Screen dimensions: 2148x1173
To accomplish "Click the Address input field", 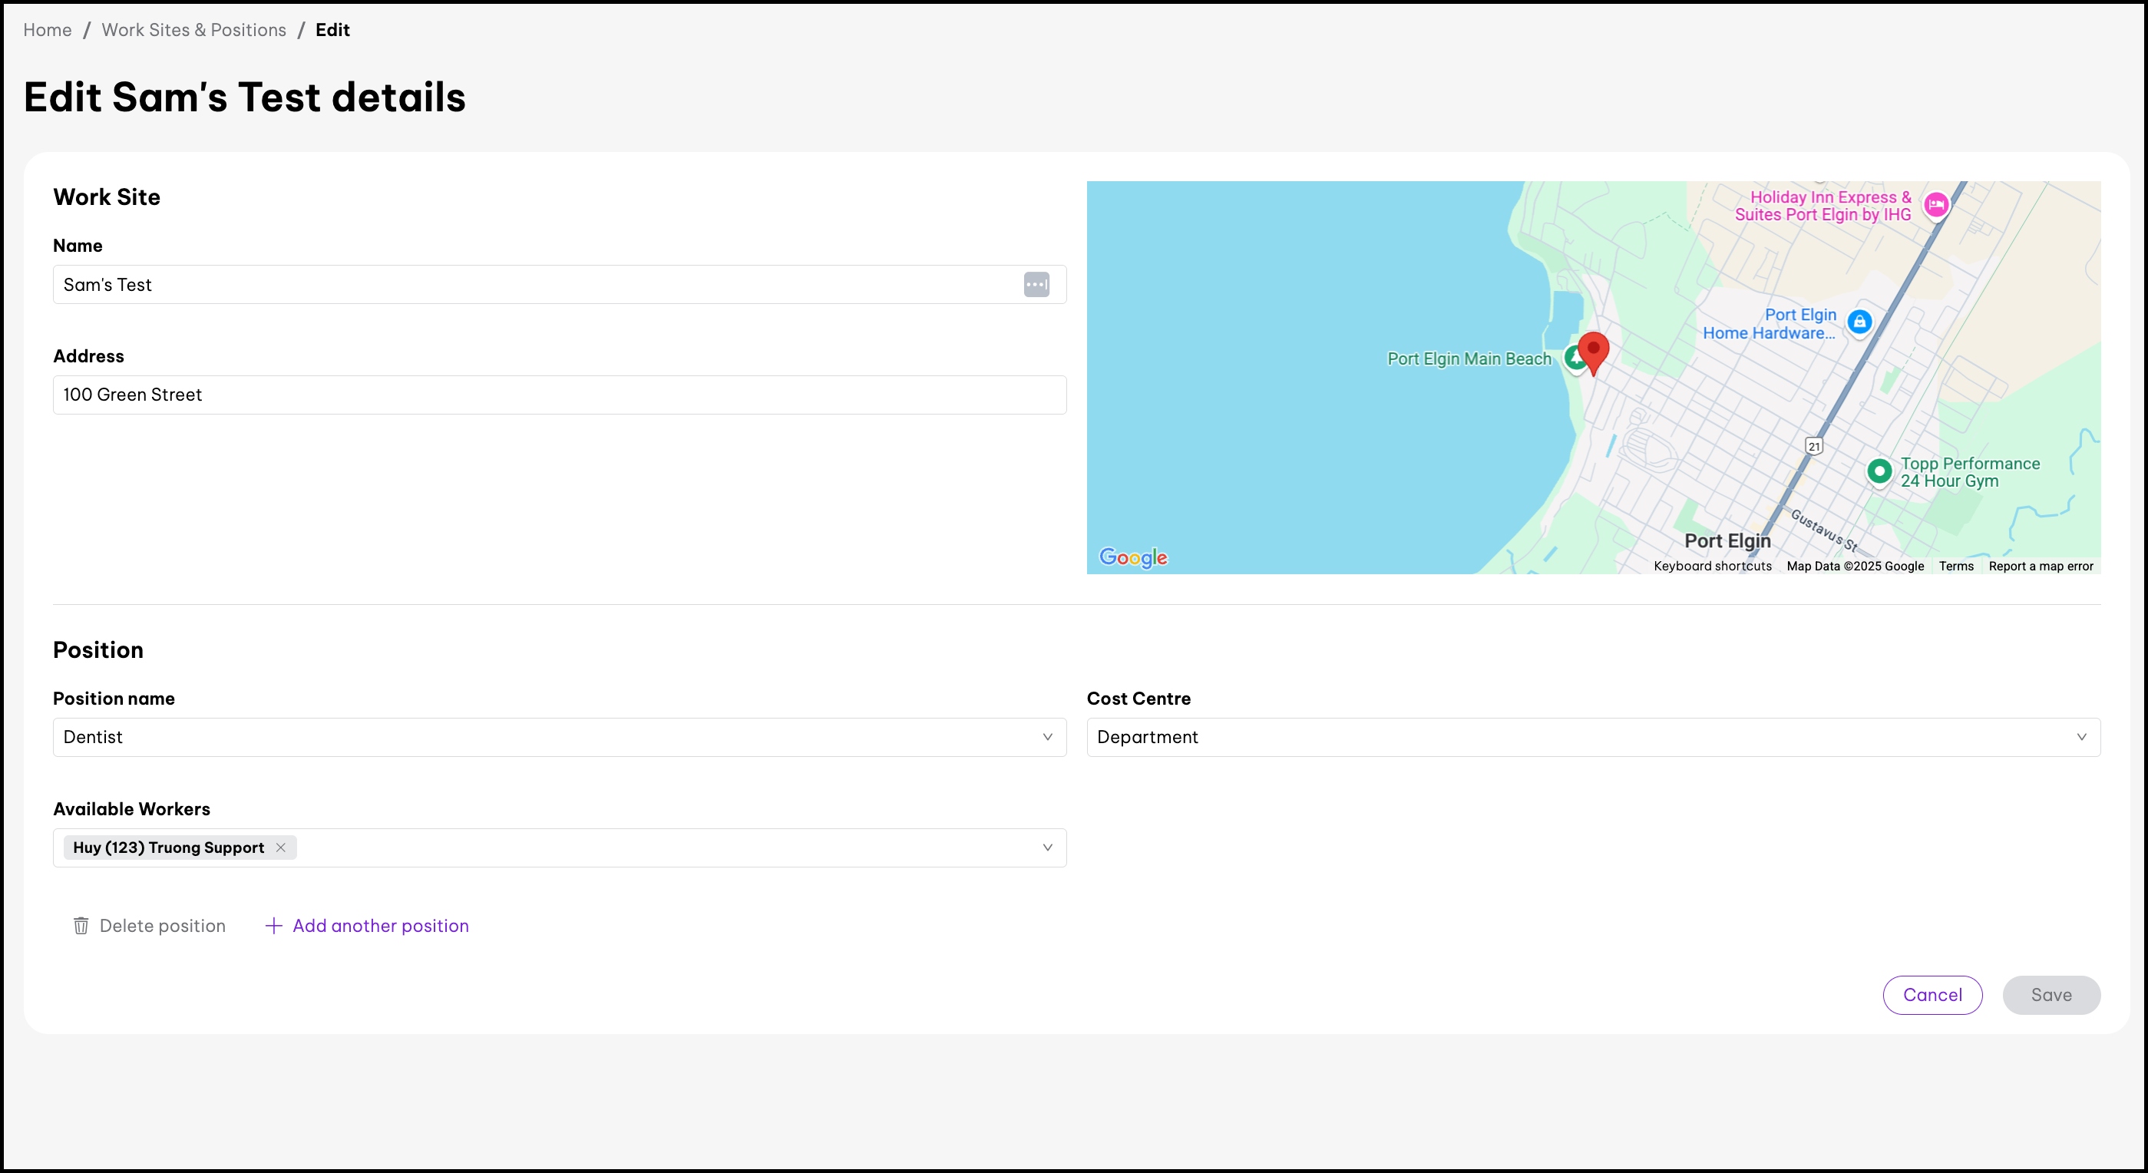I will (x=559, y=395).
